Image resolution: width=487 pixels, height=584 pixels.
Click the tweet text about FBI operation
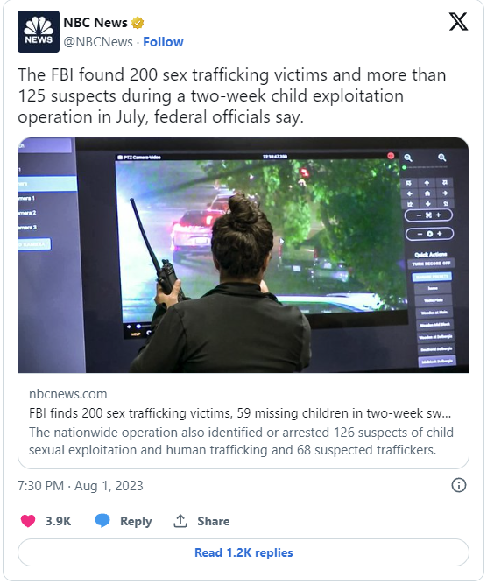point(232,95)
